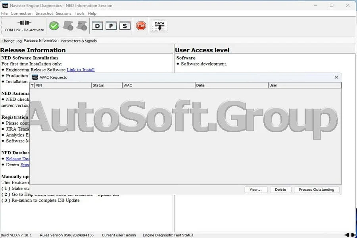Screen dimensions: 357x238
Task: Click the Rules Version 05062024094156 status text
Action: point(67,235)
